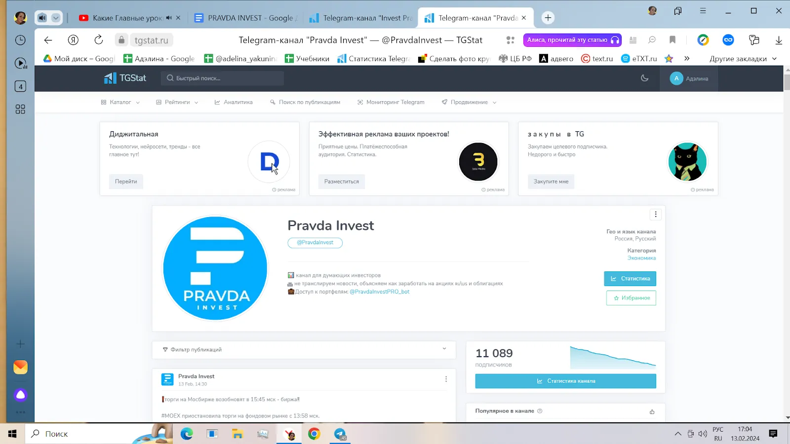Open the ЦБ РФ bookmark

click(515, 59)
